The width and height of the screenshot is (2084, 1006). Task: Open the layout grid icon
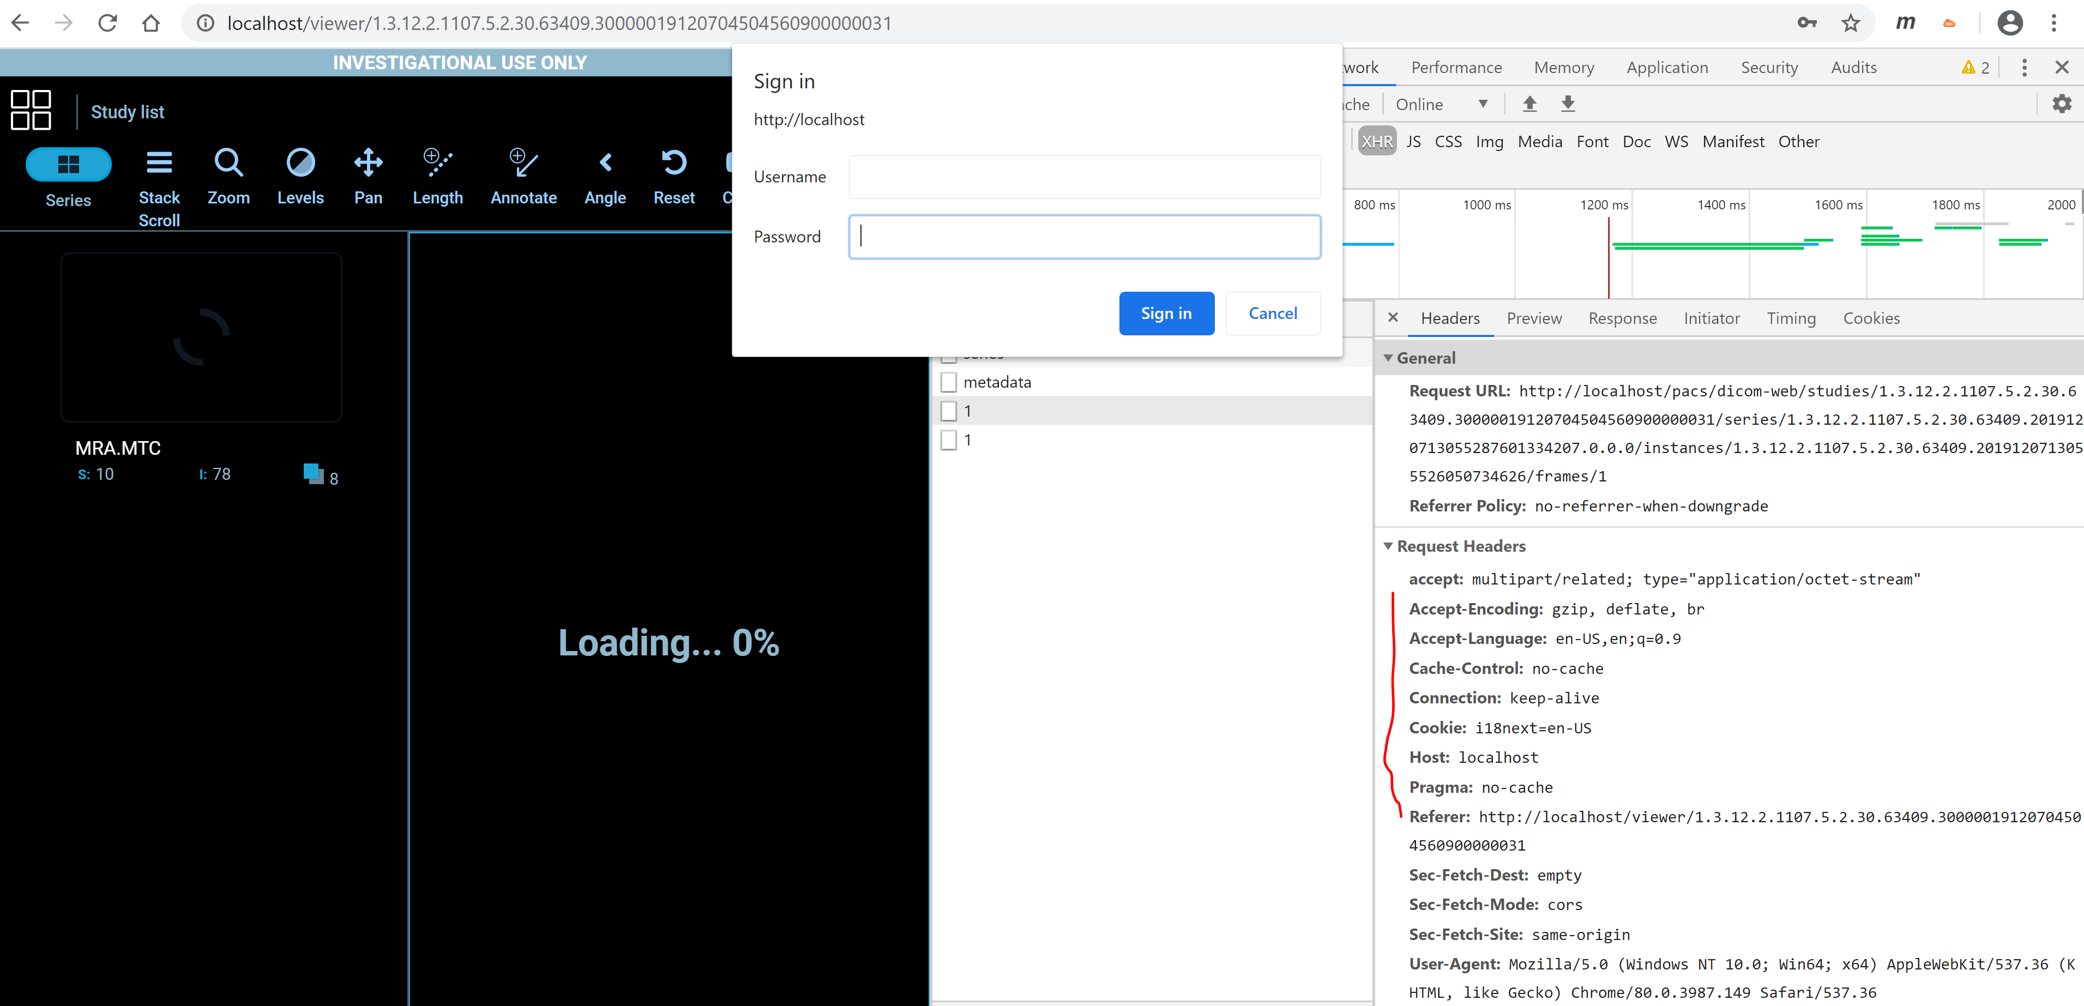[31, 110]
